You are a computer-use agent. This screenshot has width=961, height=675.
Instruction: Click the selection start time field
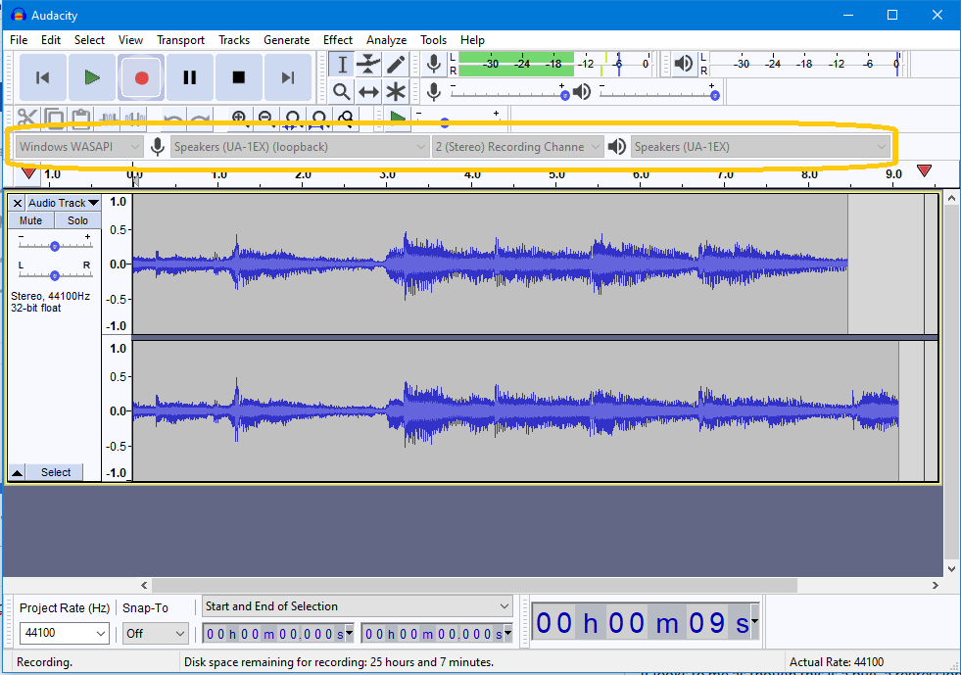[278, 634]
